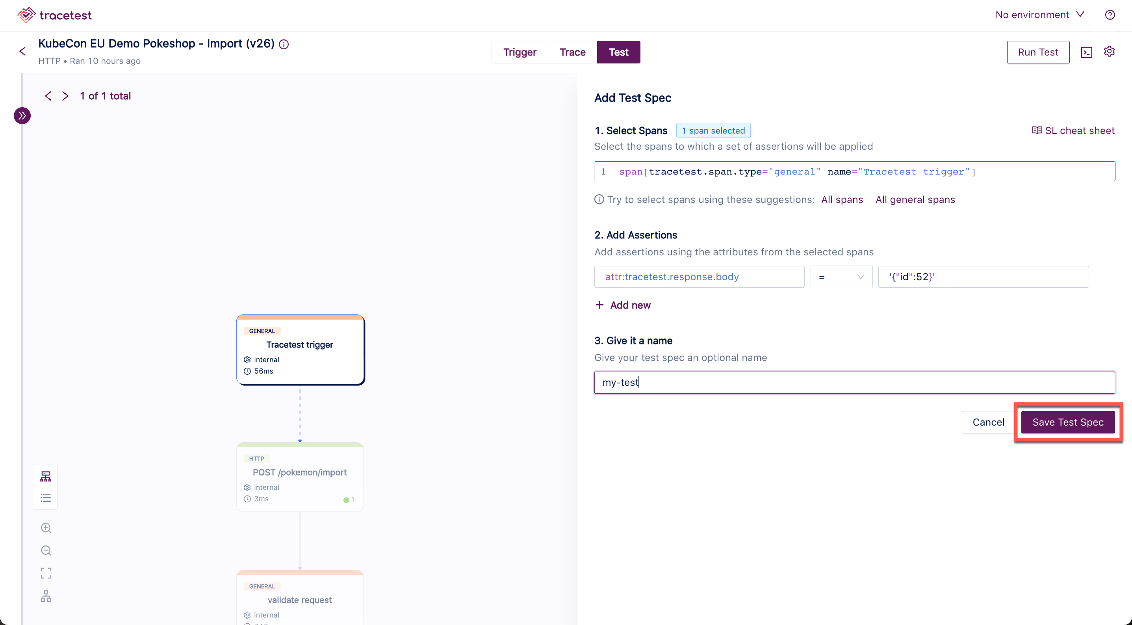
Task: Click the 'HTTP • Ran 10 hours ago' text
Action: [89, 61]
